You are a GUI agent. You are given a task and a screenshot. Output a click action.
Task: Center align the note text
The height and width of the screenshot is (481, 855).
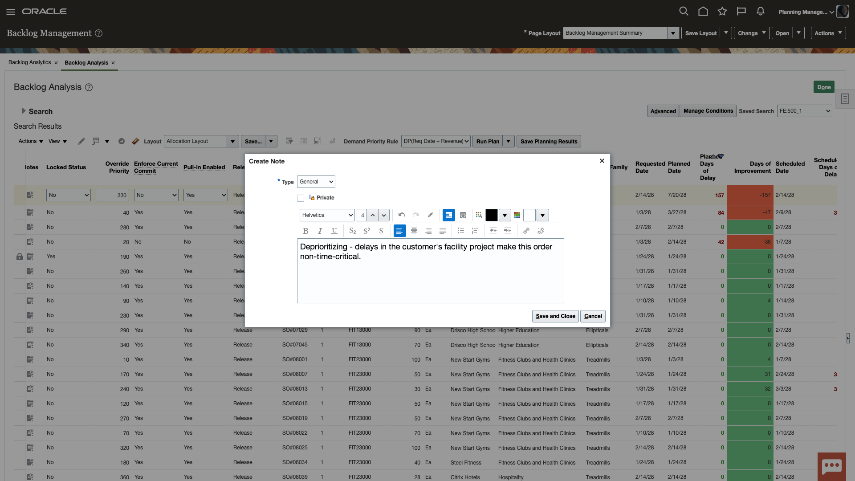click(x=414, y=231)
